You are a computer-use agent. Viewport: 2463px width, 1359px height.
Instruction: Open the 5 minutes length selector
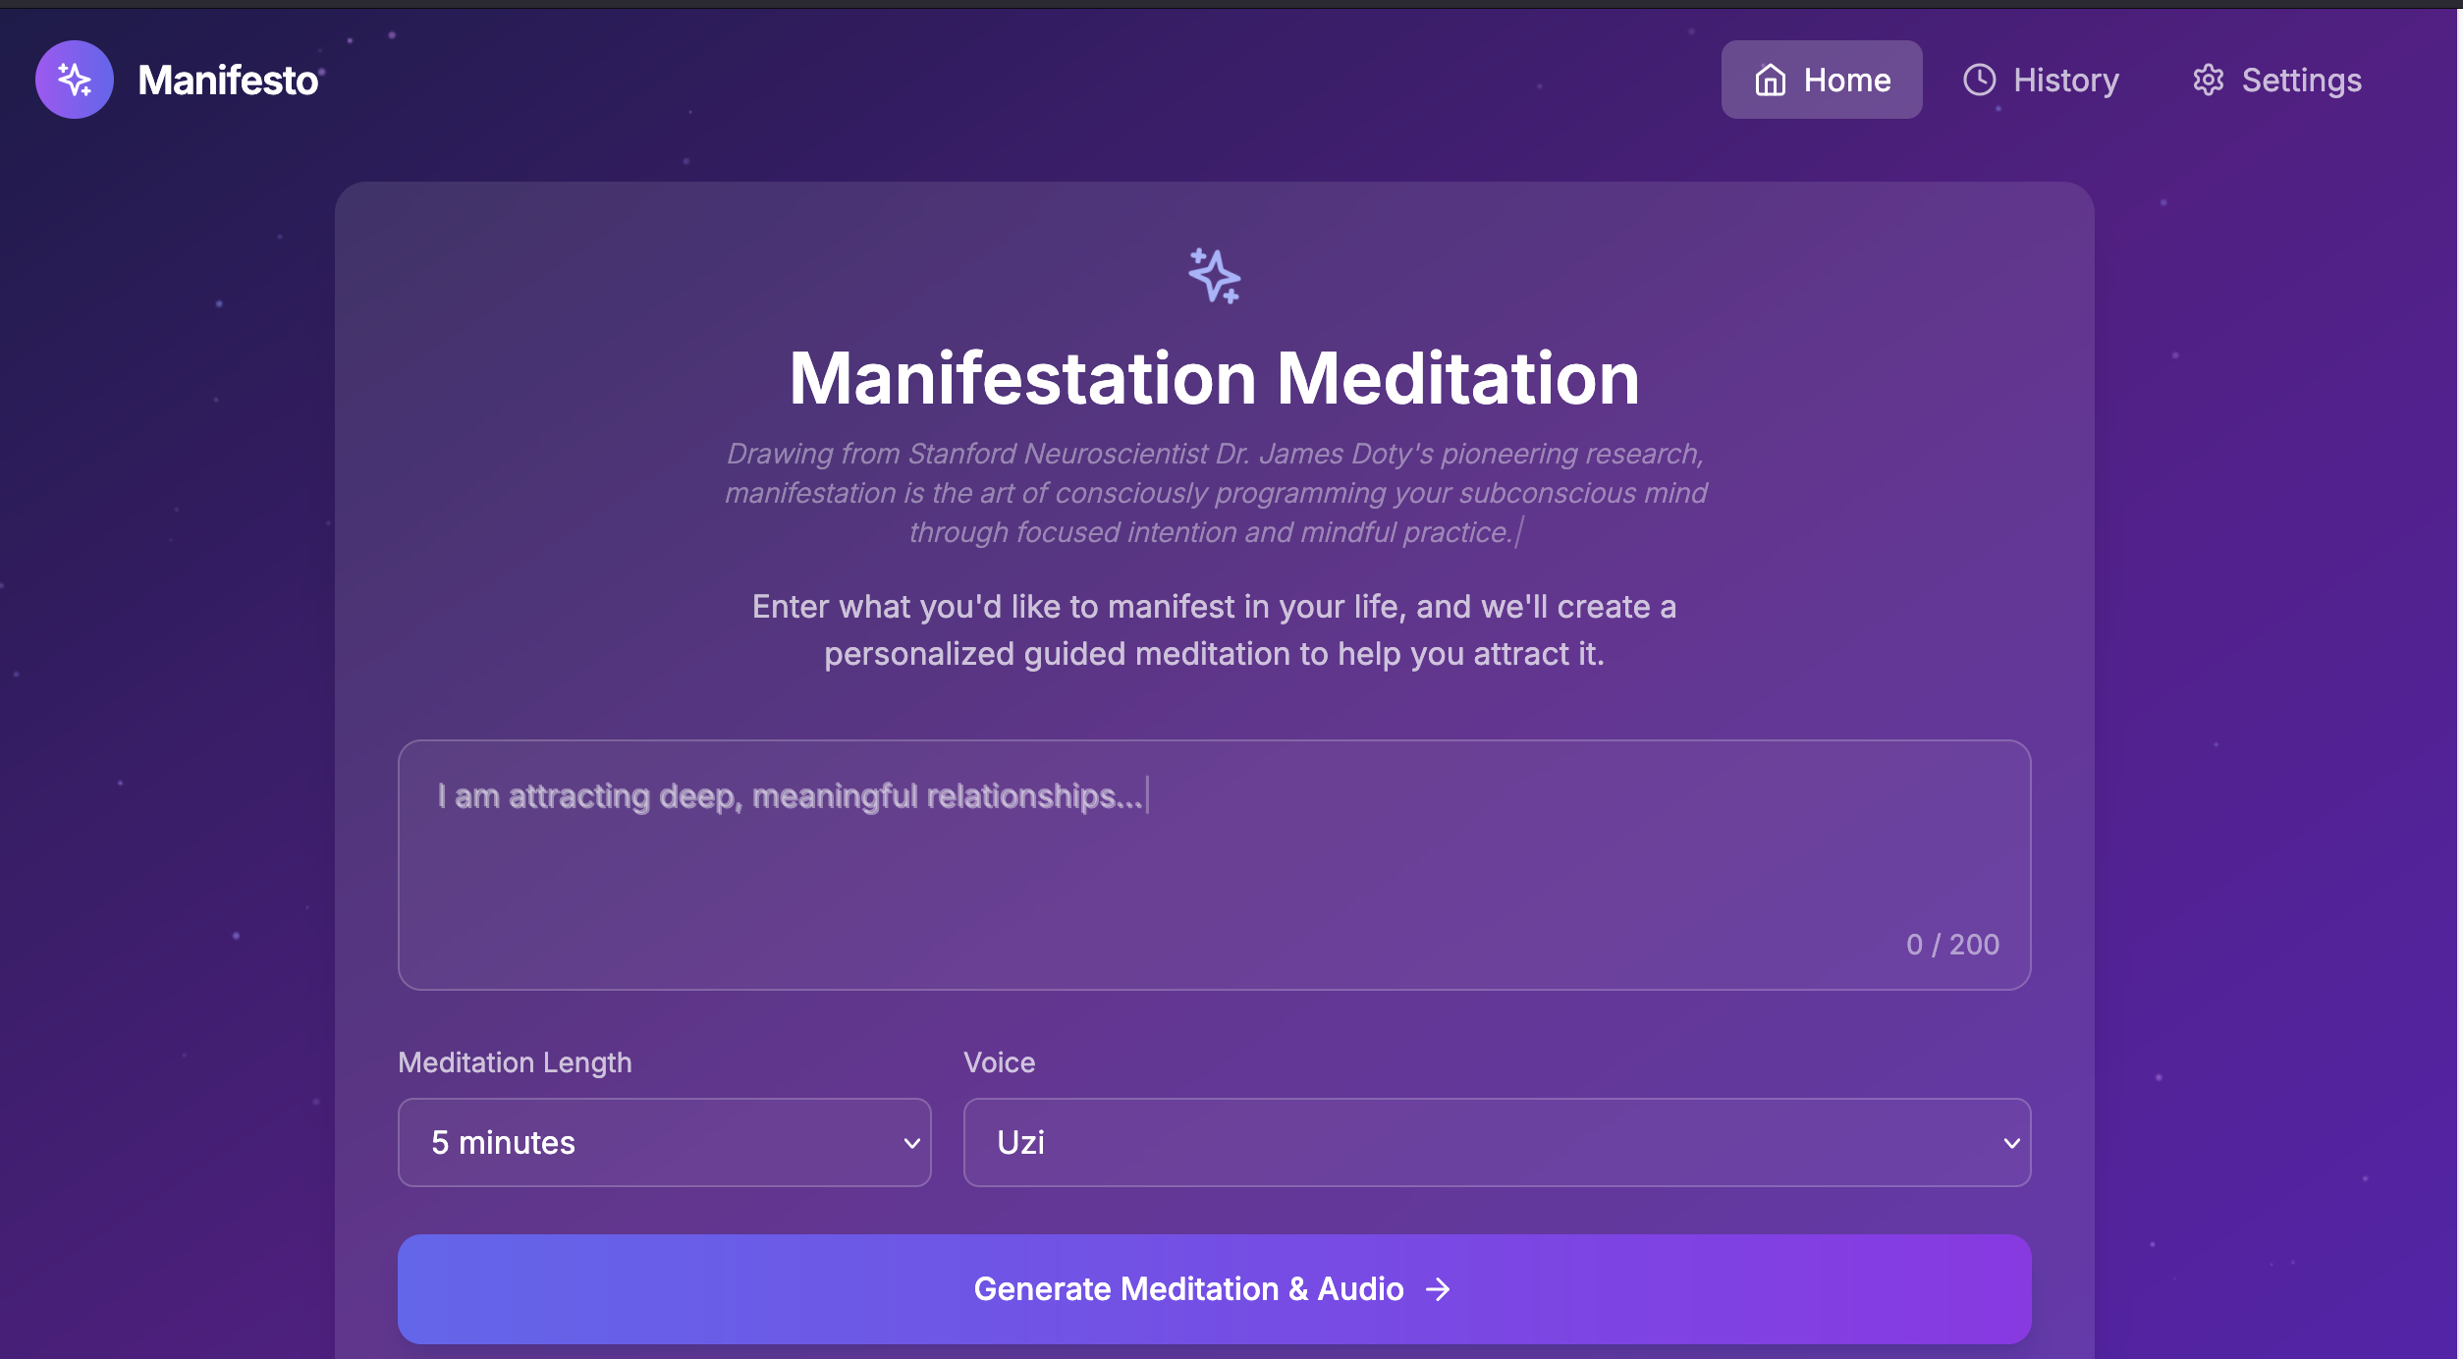point(664,1143)
